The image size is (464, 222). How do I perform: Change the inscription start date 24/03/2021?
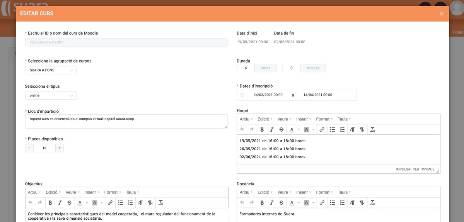[268, 95]
